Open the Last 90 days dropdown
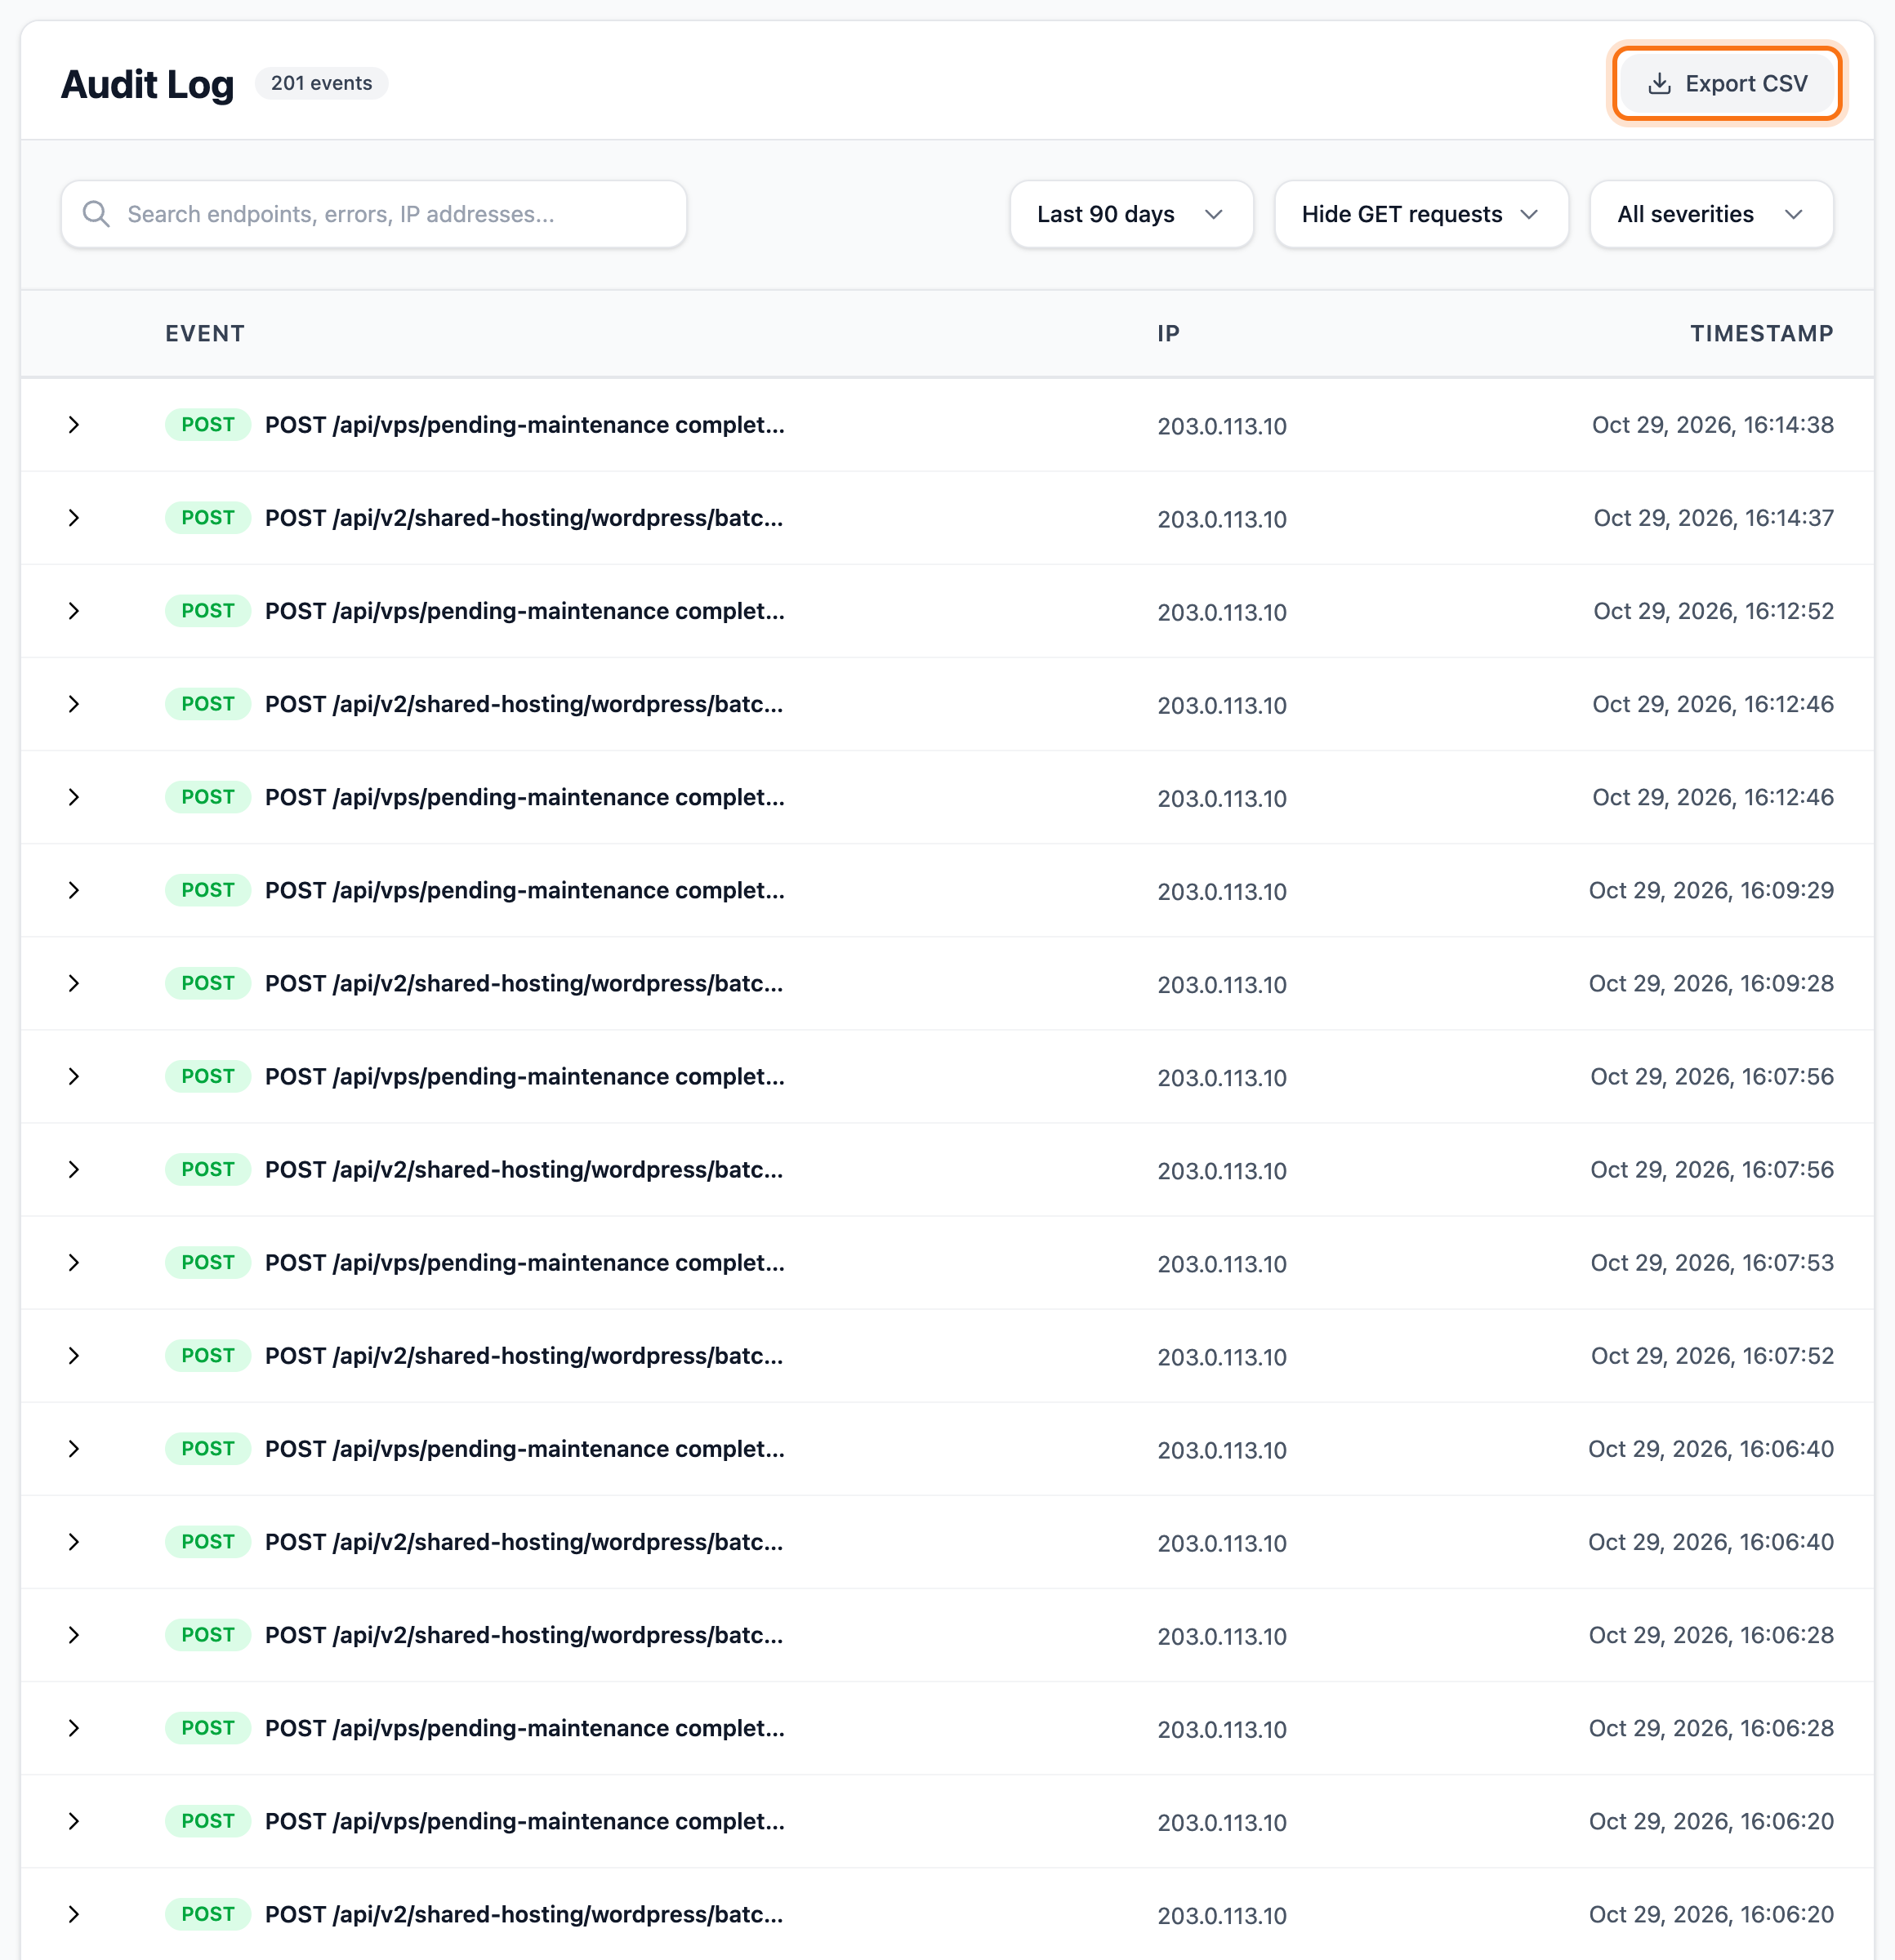The image size is (1895, 1960). pyautogui.click(x=1131, y=214)
